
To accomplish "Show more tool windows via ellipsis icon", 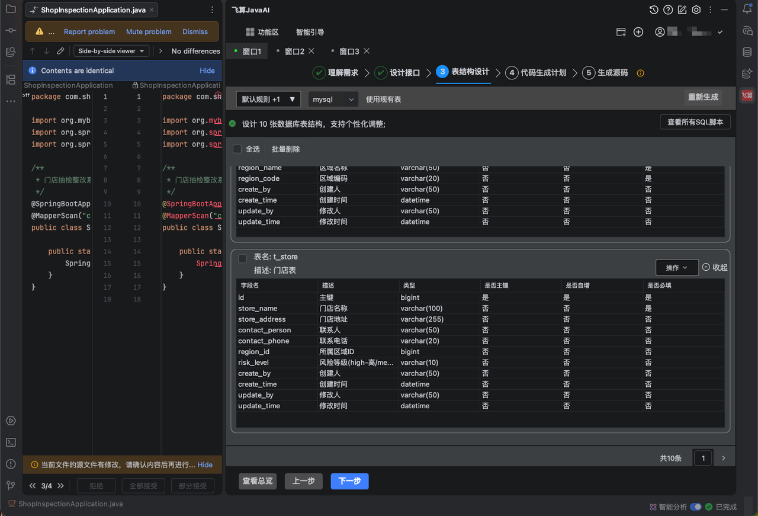I will [11, 101].
